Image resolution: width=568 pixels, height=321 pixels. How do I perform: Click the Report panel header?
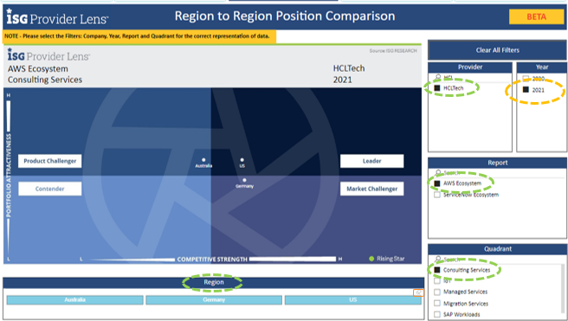(497, 163)
